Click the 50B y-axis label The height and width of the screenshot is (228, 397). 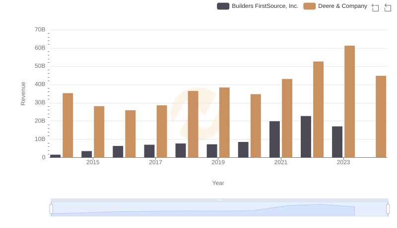tap(40, 66)
